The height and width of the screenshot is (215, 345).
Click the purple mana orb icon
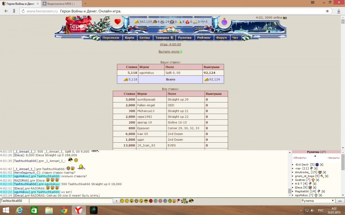coord(224,22)
